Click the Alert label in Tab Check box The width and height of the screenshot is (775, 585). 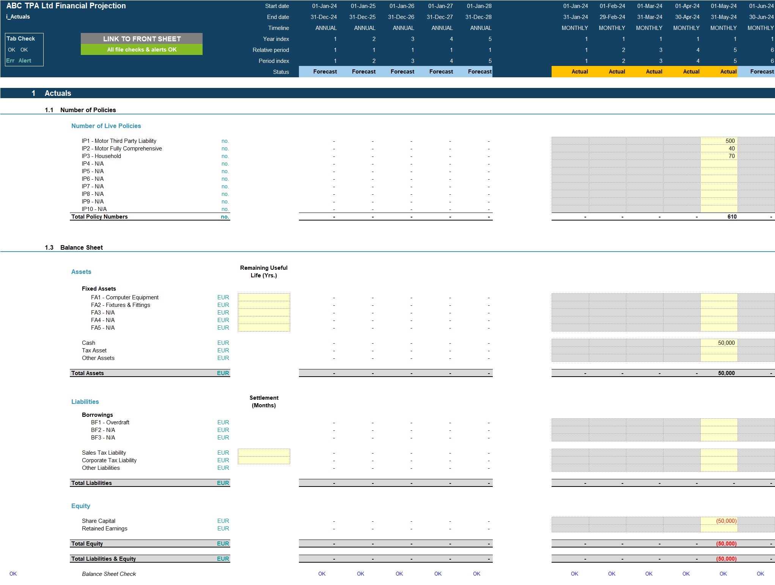point(25,61)
